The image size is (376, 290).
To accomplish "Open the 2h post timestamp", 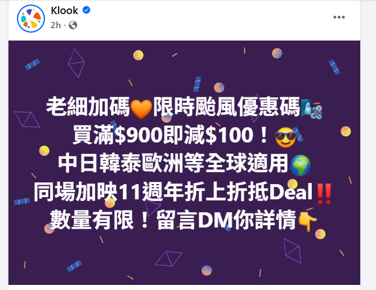I will click(56, 25).
